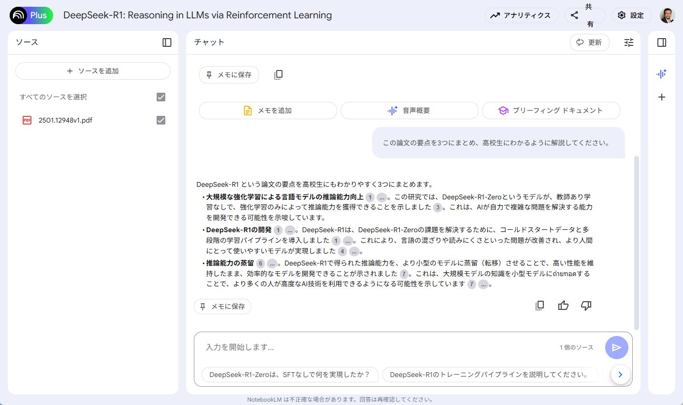Open the Audio Overview waveform icon in right rail
This screenshot has width=683, height=405.
[661, 74]
